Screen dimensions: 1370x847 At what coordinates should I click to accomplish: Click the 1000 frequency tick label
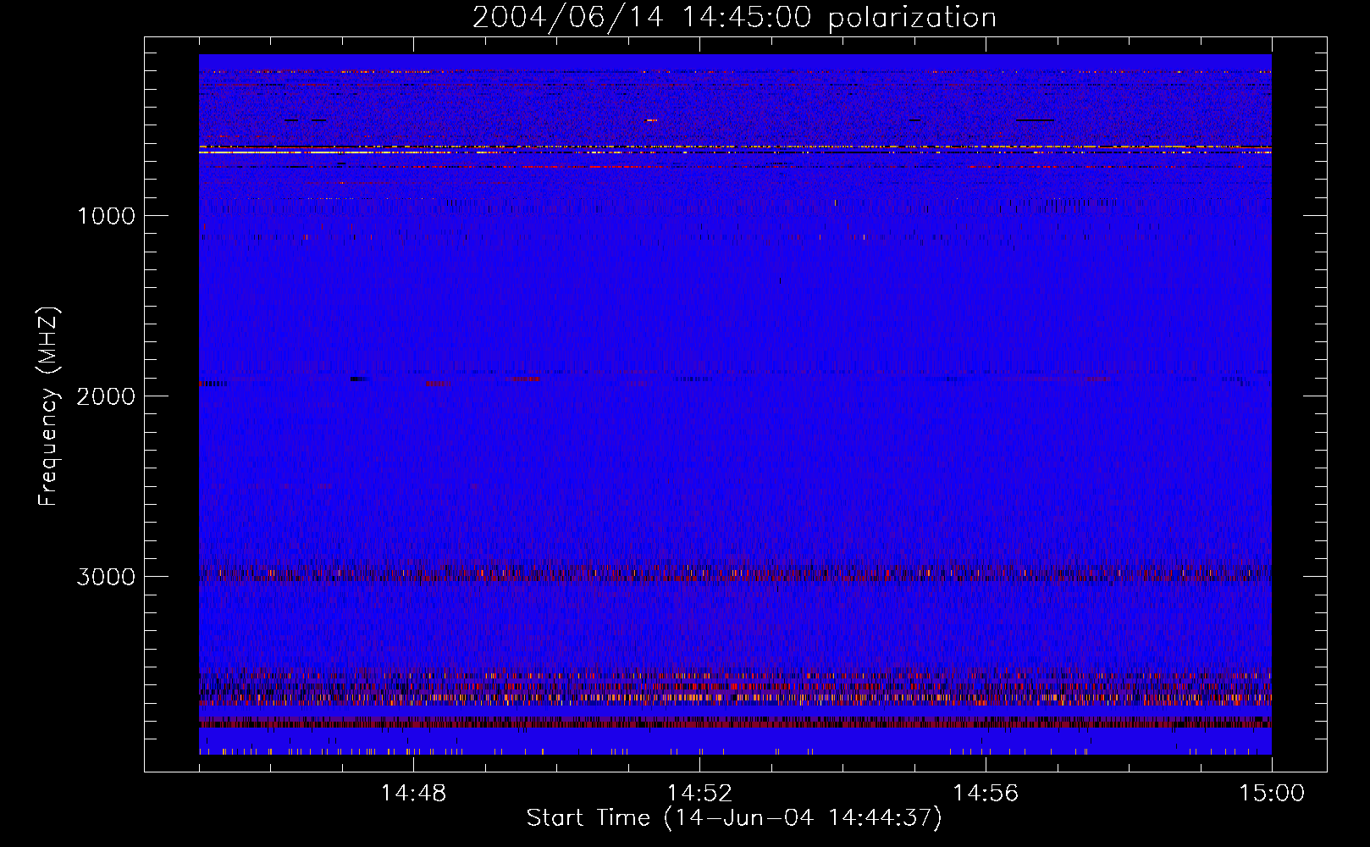tap(106, 216)
